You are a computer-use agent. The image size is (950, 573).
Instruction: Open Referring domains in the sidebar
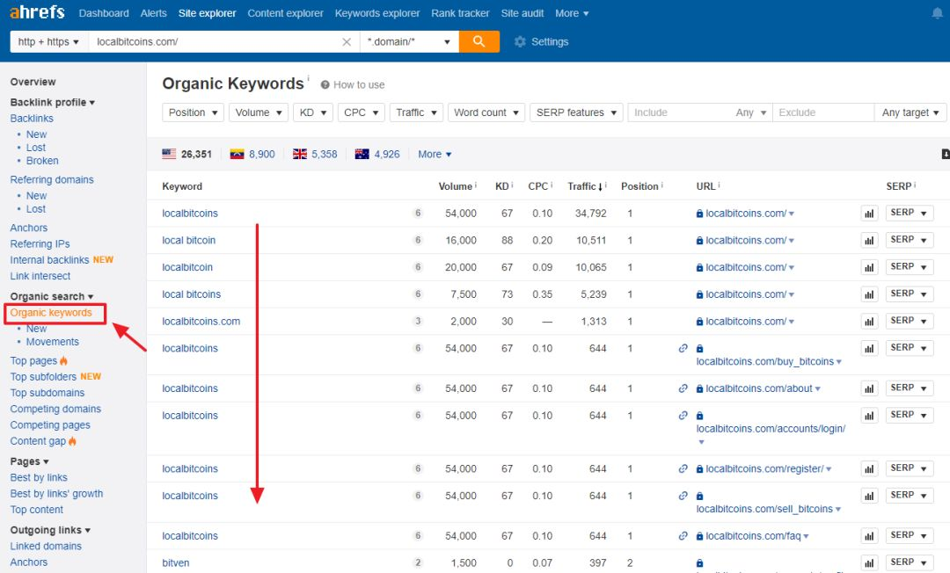(52, 179)
